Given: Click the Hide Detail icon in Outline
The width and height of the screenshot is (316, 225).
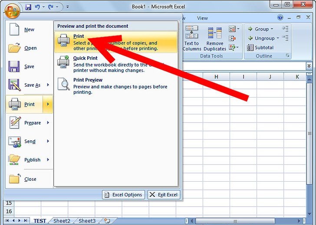Looking at the screenshot, I should point(285,38).
